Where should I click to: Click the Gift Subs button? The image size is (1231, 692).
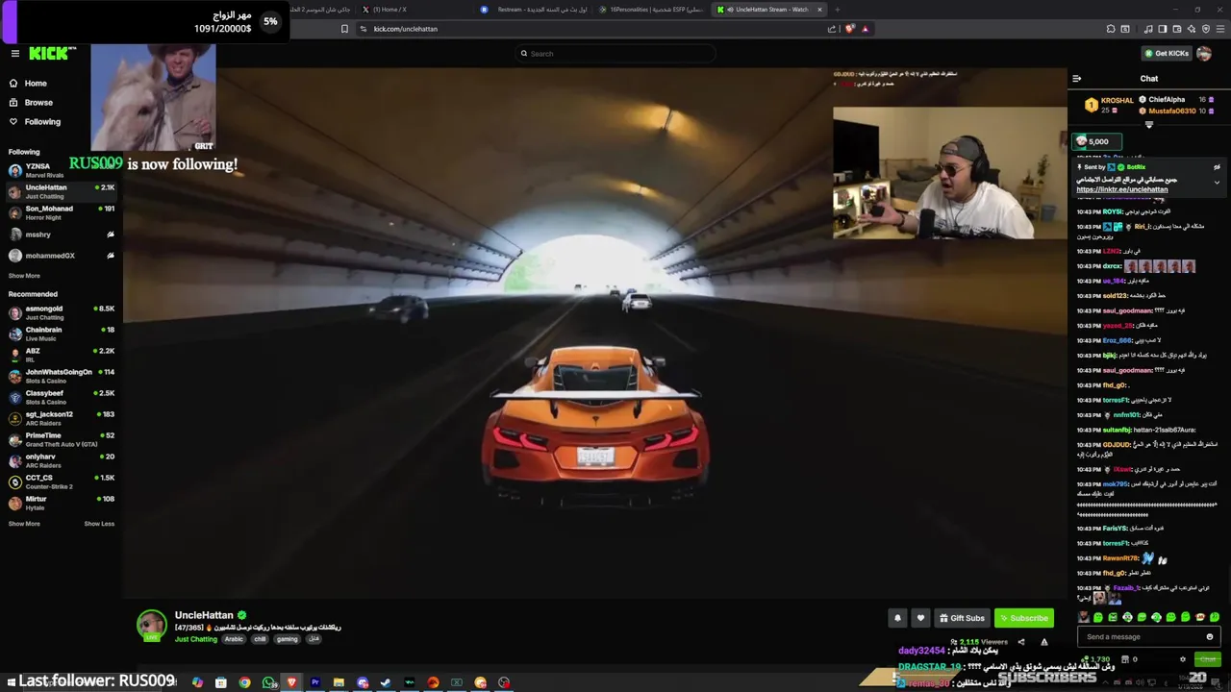(x=962, y=618)
